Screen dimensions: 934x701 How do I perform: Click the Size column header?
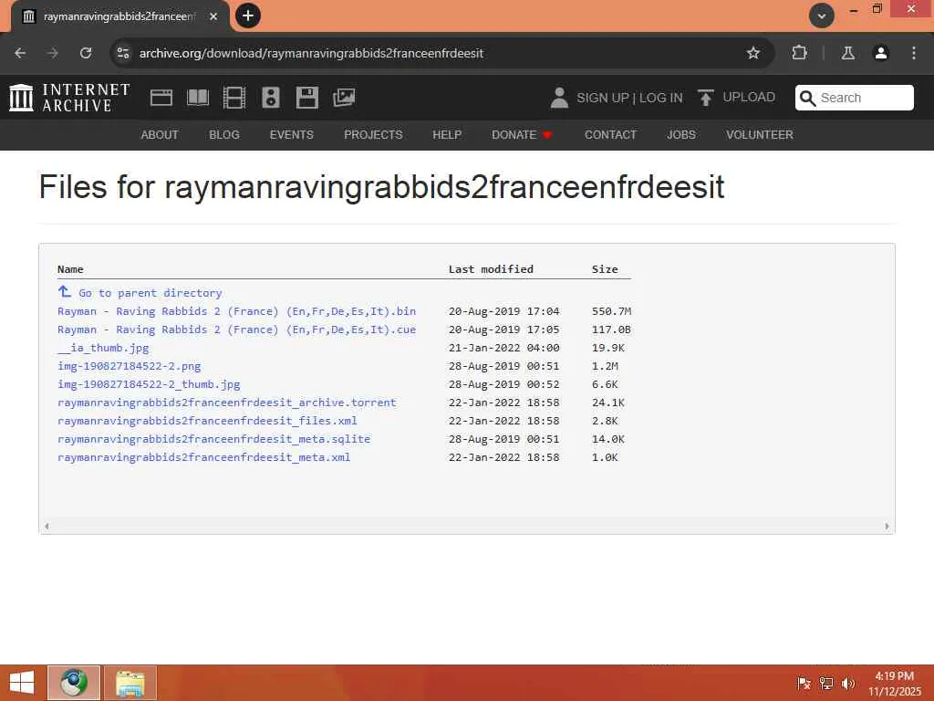pos(605,269)
